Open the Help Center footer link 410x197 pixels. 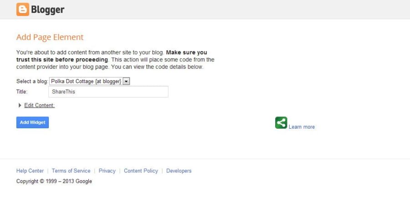pos(30,171)
